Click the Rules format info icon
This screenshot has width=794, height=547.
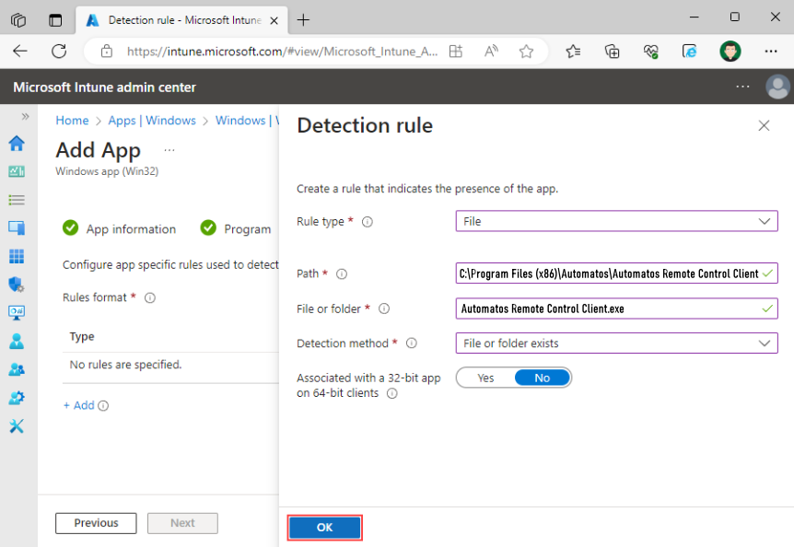(150, 298)
